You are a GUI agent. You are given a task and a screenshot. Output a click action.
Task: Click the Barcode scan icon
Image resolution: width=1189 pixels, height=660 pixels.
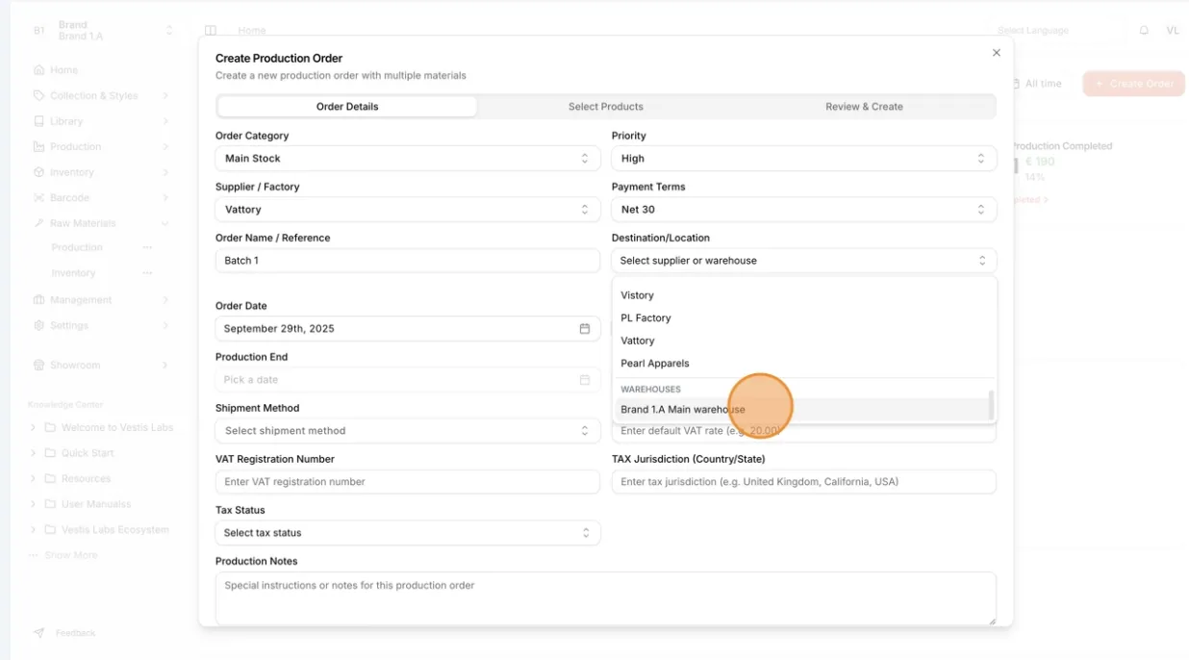coord(38,197)
